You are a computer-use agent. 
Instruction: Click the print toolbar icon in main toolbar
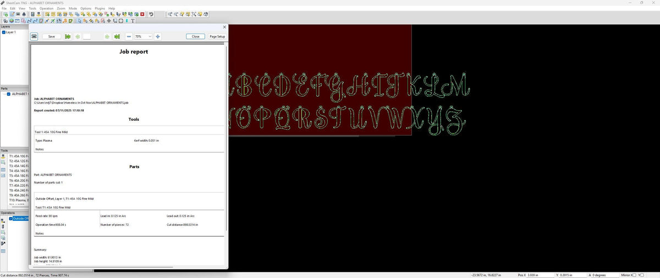(18, 14)
